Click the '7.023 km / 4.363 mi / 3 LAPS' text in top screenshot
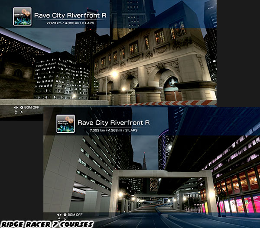The width and height of the screenshot is (260, 228). pos(70,23)
